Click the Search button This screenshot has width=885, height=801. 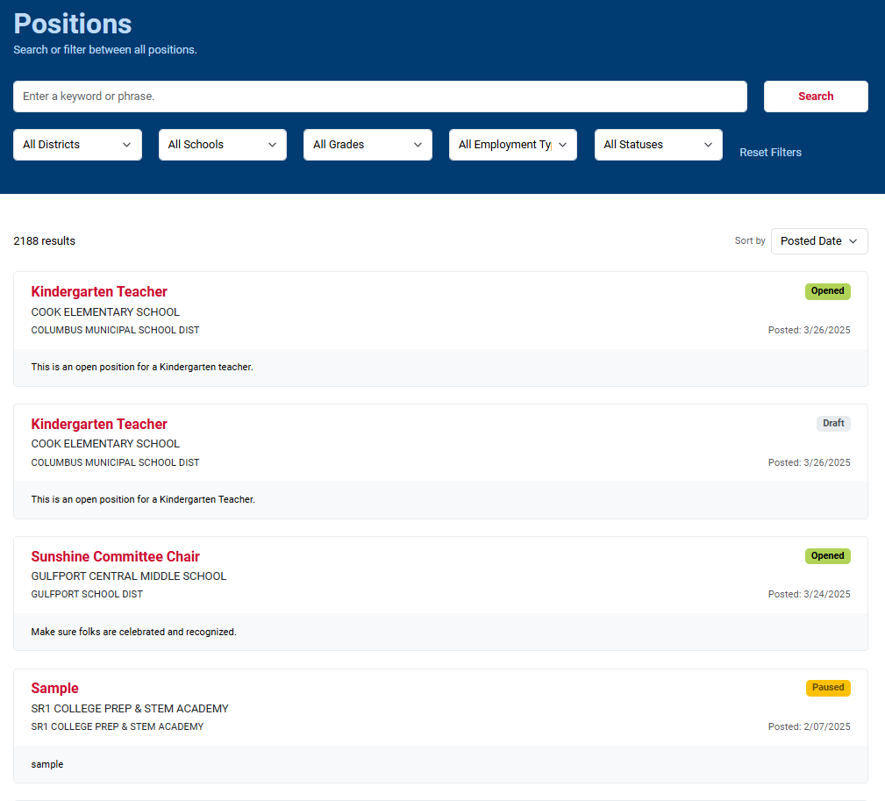pos(815,96)
